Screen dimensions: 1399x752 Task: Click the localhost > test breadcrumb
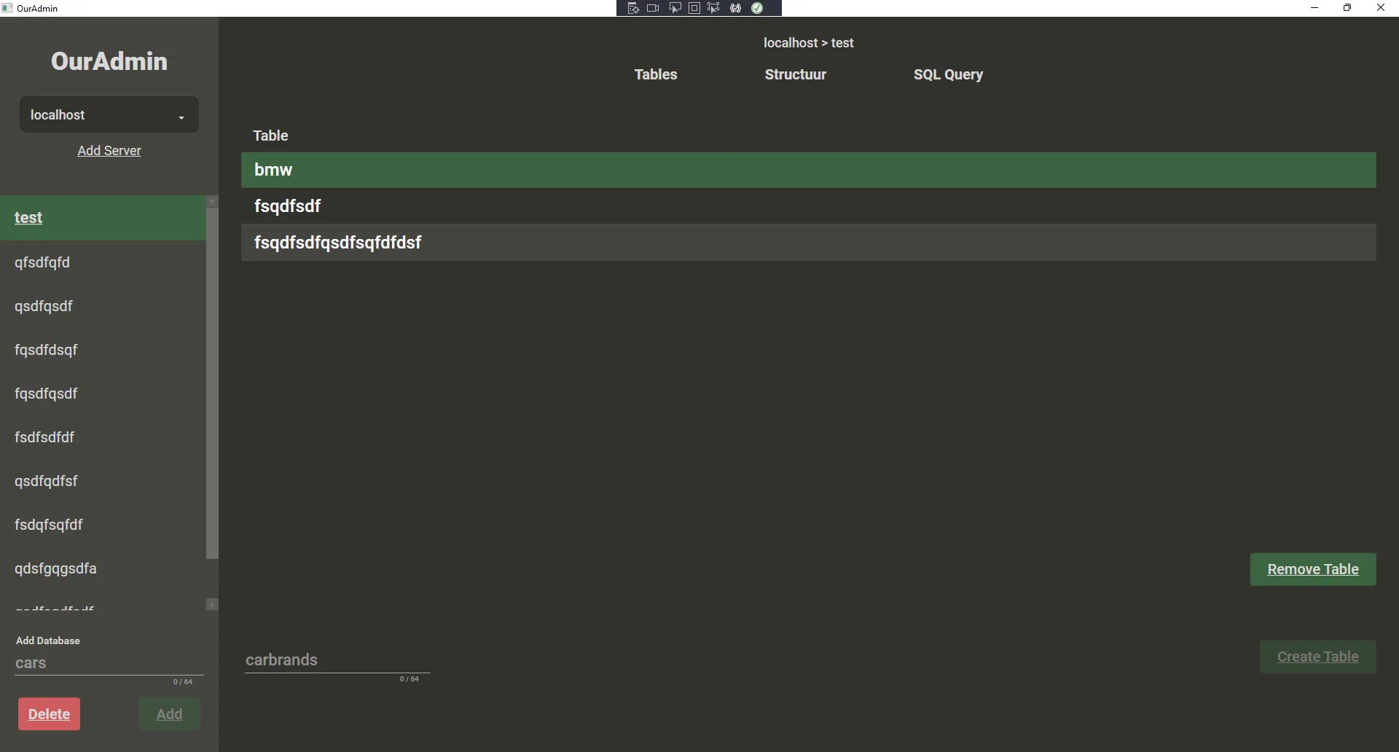(x=808, y=43)
